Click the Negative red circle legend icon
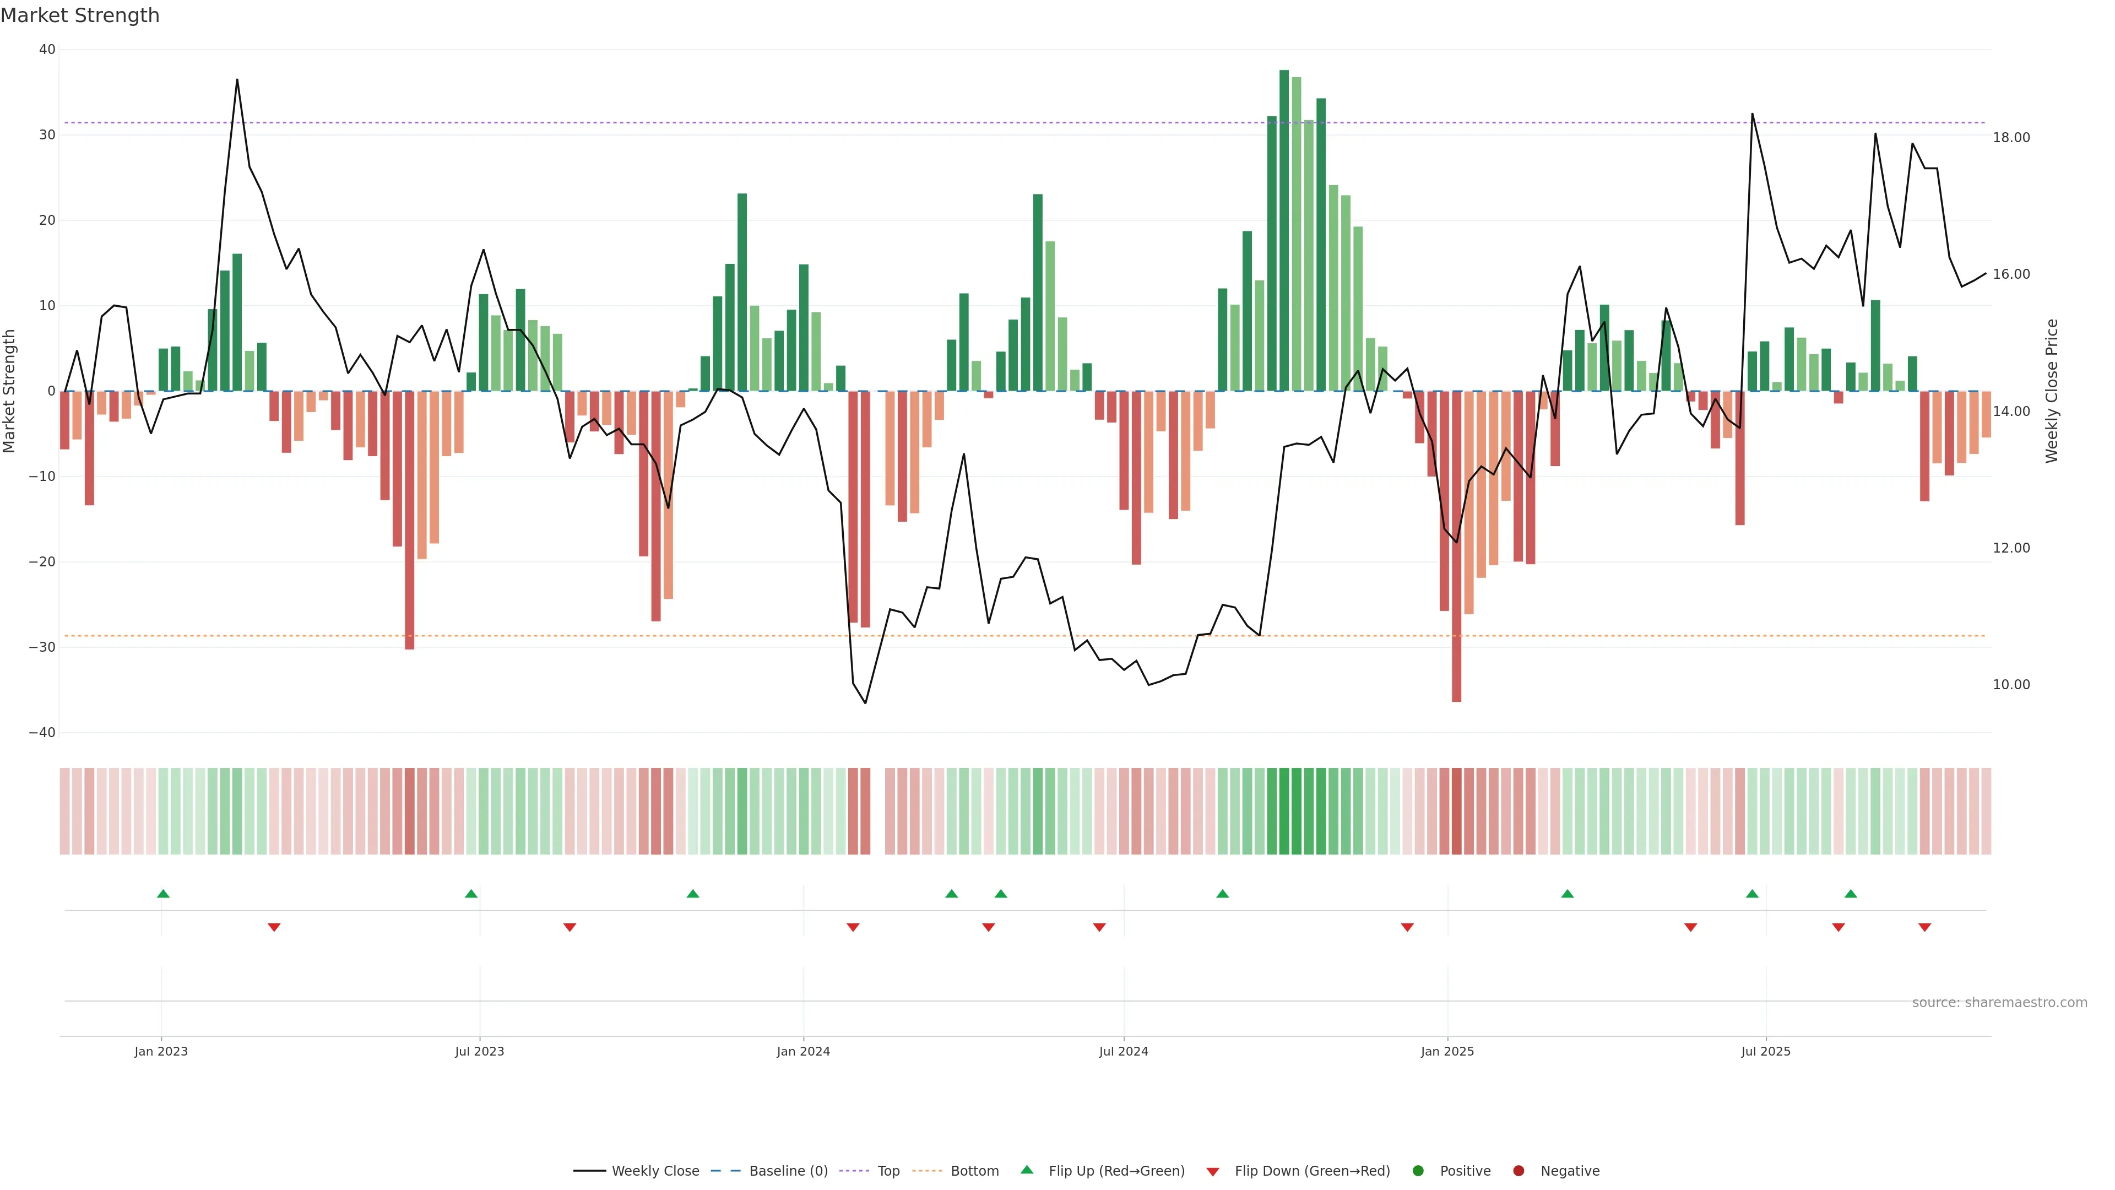This screenshot has height=1190, width=2115. click(x=1518, y=1171)
